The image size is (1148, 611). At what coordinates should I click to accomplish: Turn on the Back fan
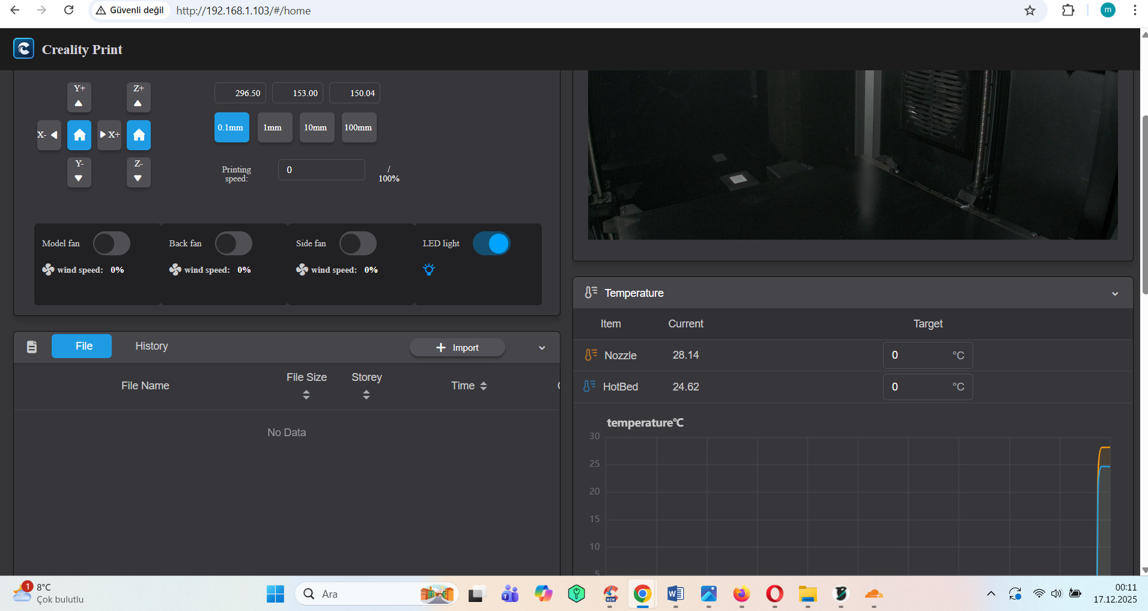click(x=234, y=244)
